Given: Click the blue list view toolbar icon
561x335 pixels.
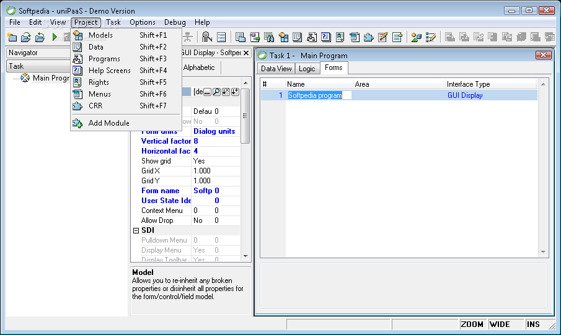Looking at the screenshot, I should click(x=221, y=37).
